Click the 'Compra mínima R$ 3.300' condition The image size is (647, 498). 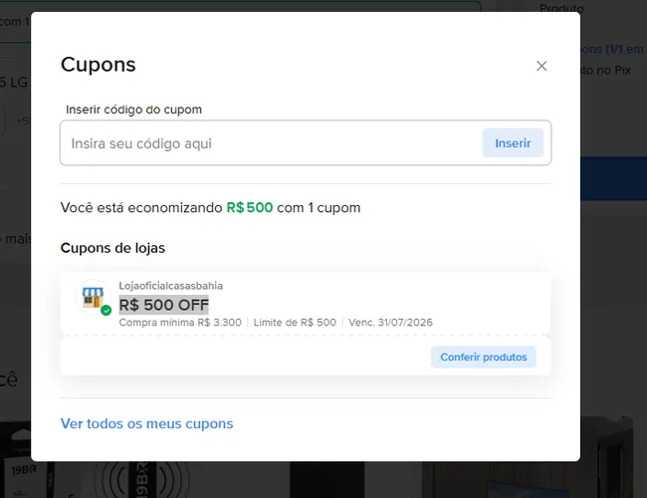click(180, 322)
